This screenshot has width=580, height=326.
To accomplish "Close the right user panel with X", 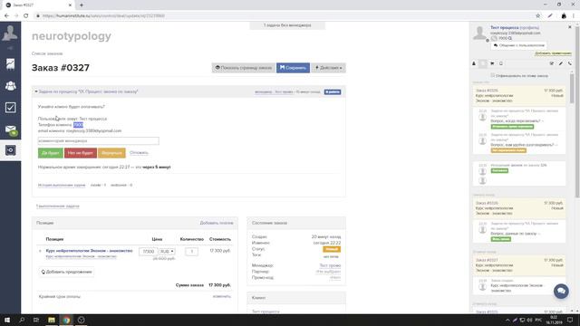I will (570, 27).
